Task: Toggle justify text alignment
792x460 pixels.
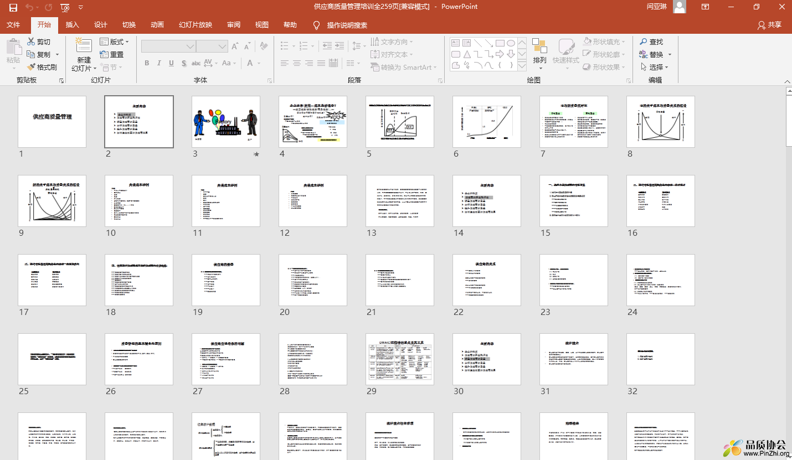Action: tap(322, 63)
